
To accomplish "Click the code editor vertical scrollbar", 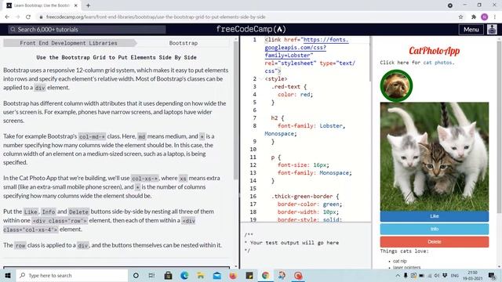I will 369,60.
